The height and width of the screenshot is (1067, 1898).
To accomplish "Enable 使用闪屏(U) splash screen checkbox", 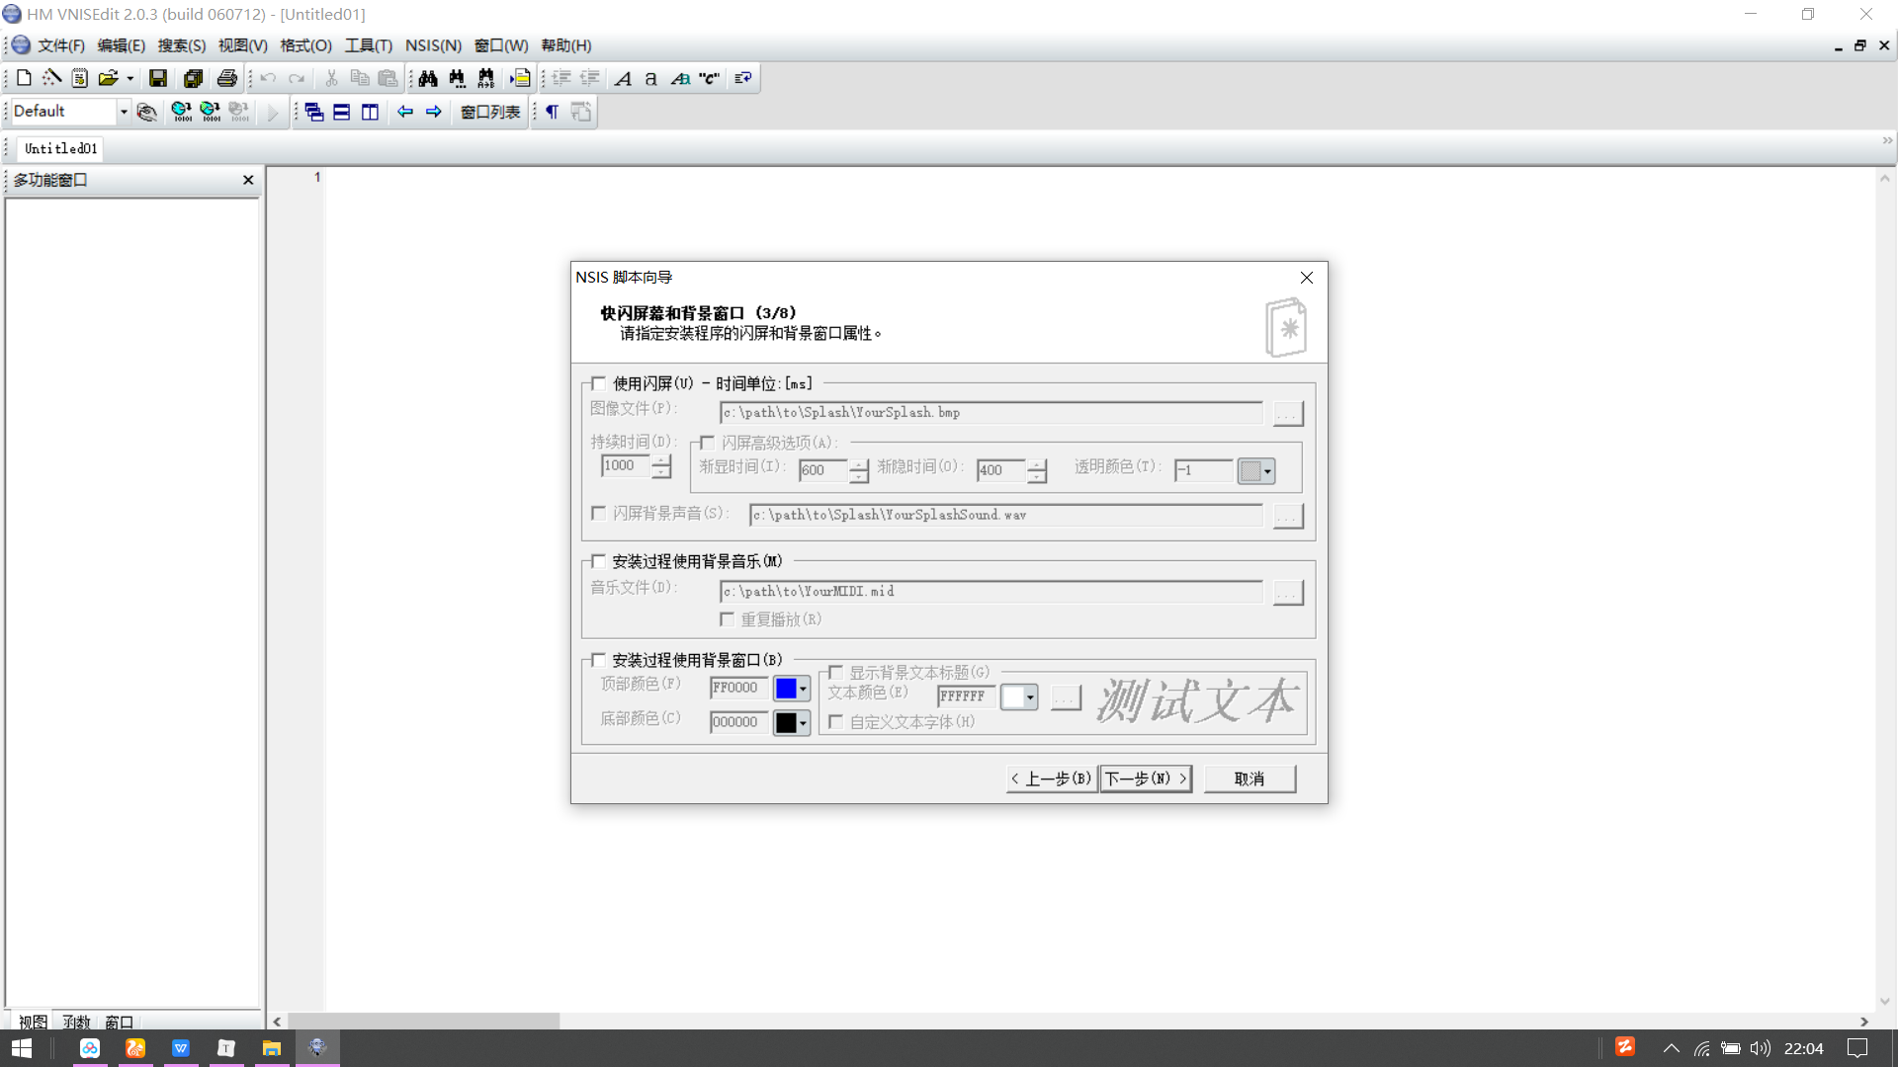I will point(598,383).
